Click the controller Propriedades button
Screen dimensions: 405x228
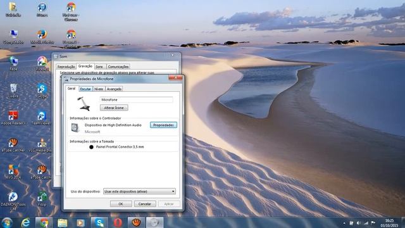(163, 125)
